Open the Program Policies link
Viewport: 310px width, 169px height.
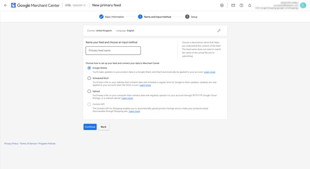tap(47, 143)
